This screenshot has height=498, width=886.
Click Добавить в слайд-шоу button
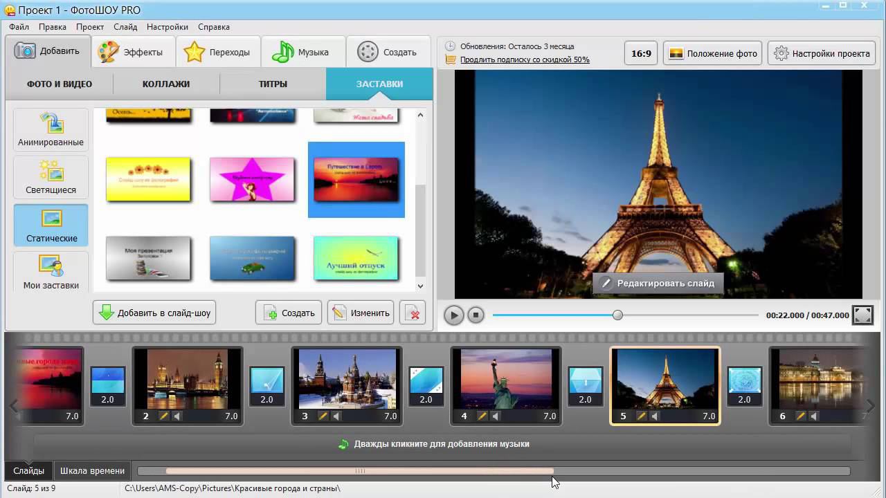tap(154, 313)
